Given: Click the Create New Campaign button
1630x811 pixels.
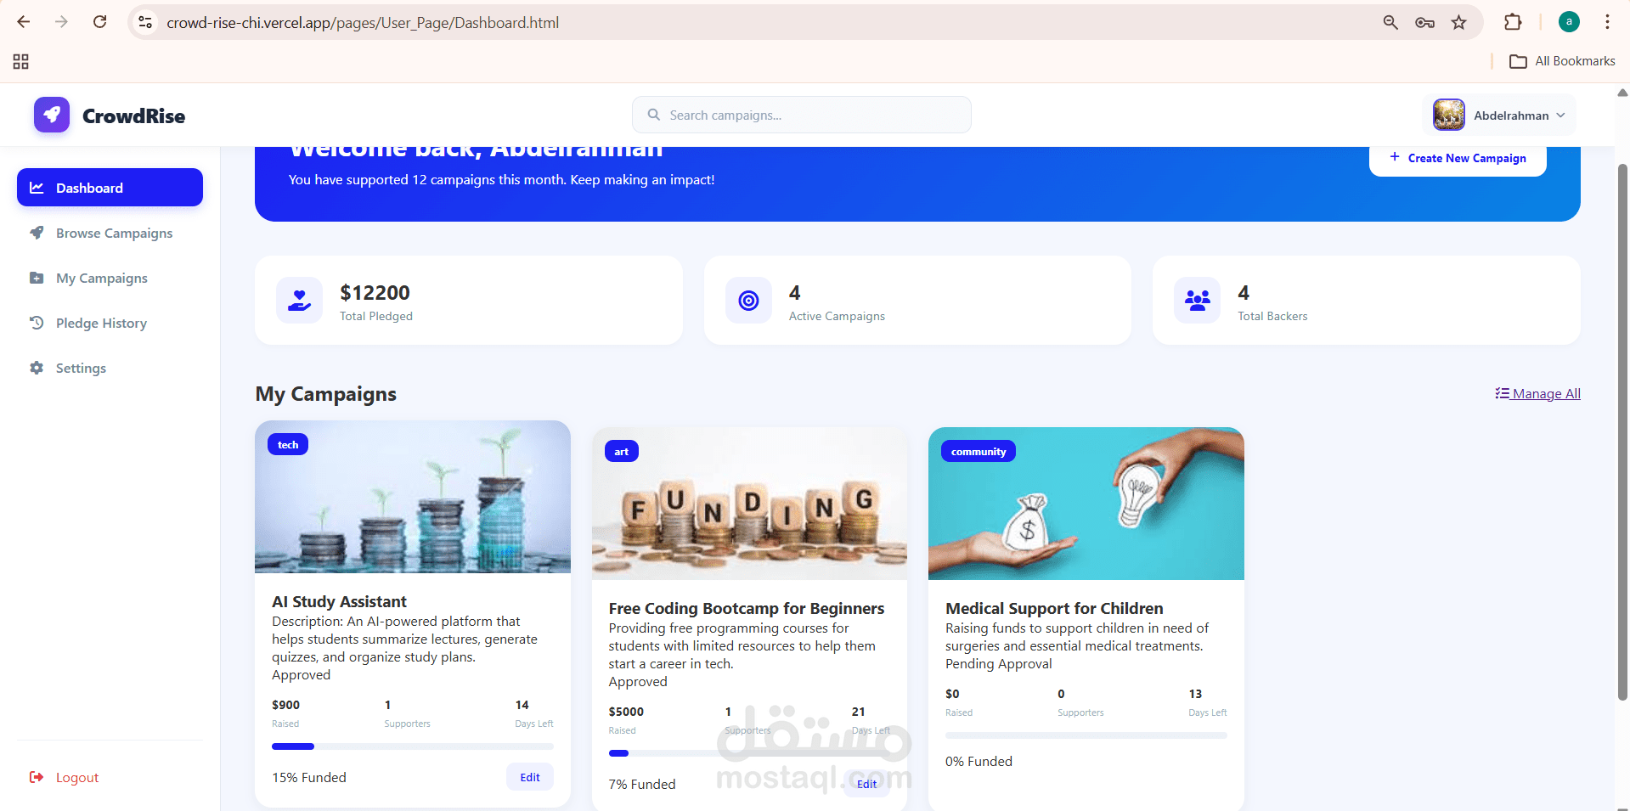Looking at the screenshot, I should pos(1457,158).
